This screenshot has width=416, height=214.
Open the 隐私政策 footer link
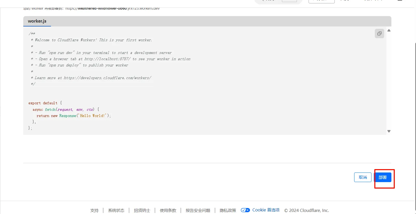click(x=228, y=210)
